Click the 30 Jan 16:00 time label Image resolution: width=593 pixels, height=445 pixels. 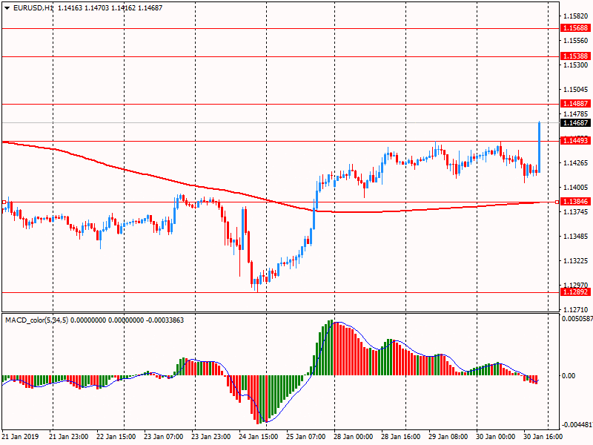click(x=543, y=437)
